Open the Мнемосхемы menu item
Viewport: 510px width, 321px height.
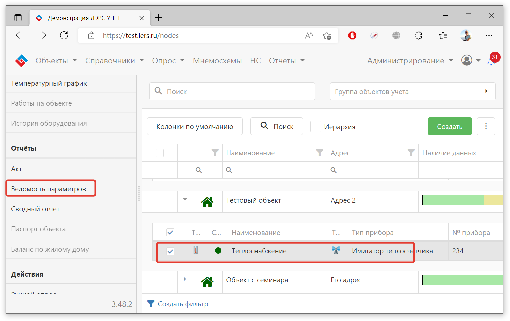click(x=217, y=61)
